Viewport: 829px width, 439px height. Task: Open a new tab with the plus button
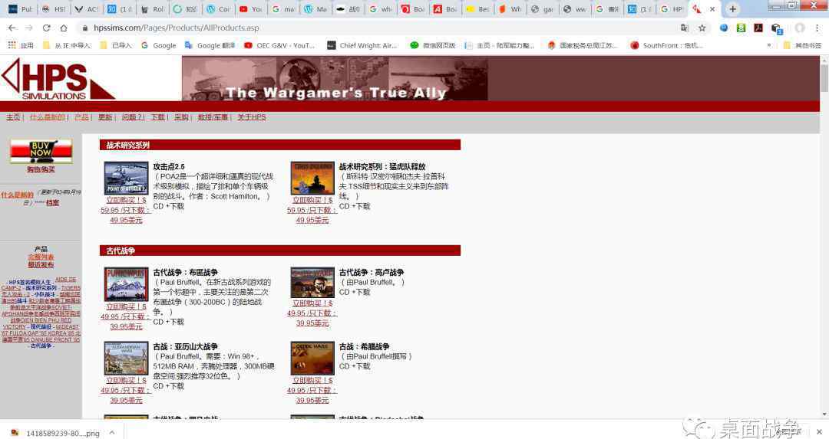[x=733, y=9]
